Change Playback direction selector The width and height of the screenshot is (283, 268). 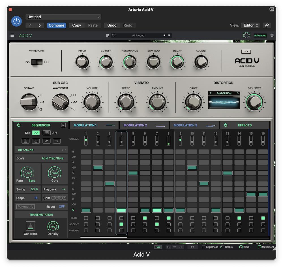tap(63, 189)
